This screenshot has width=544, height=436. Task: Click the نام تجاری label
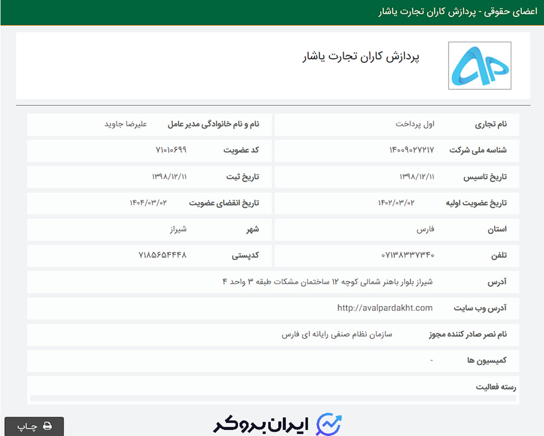point(491,125)
